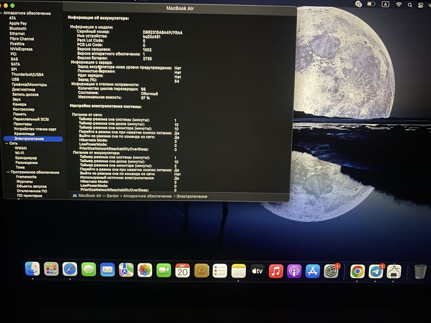
Task: Open Control Center in menu bar
Action: click(x=420, y=5)
